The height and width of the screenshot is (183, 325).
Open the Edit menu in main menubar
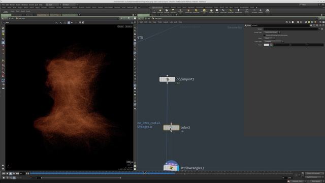[7, 5]
